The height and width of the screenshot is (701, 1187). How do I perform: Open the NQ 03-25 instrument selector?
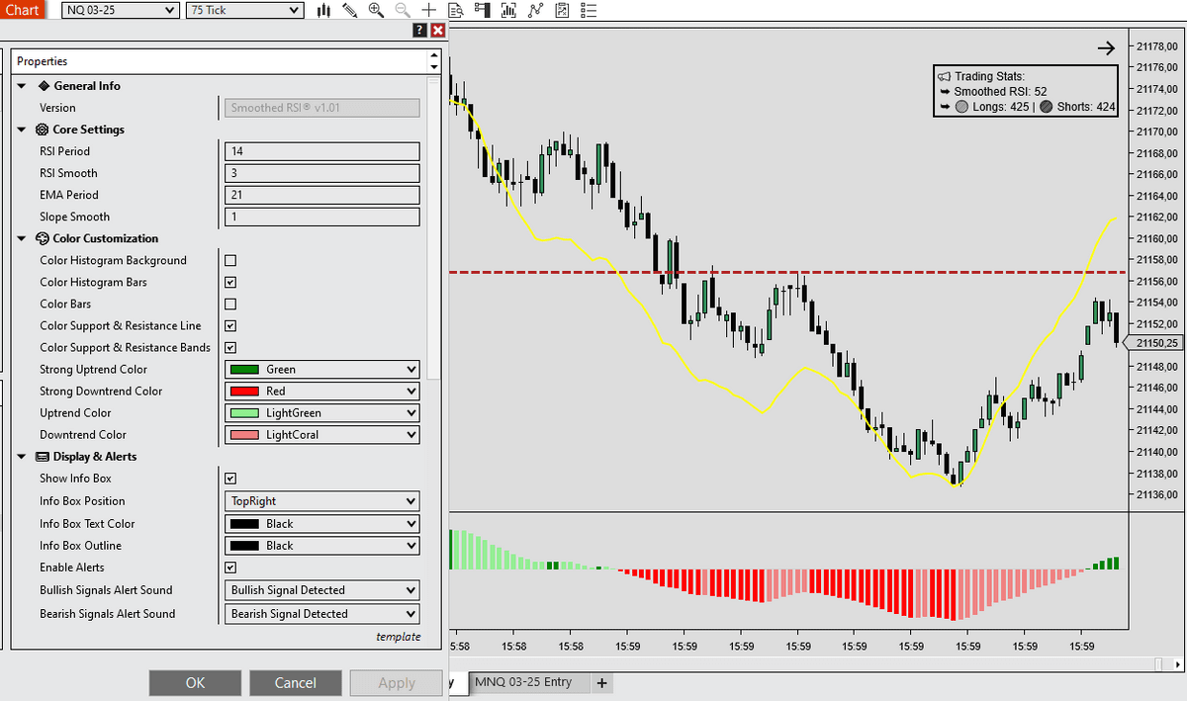click(121, 10)
